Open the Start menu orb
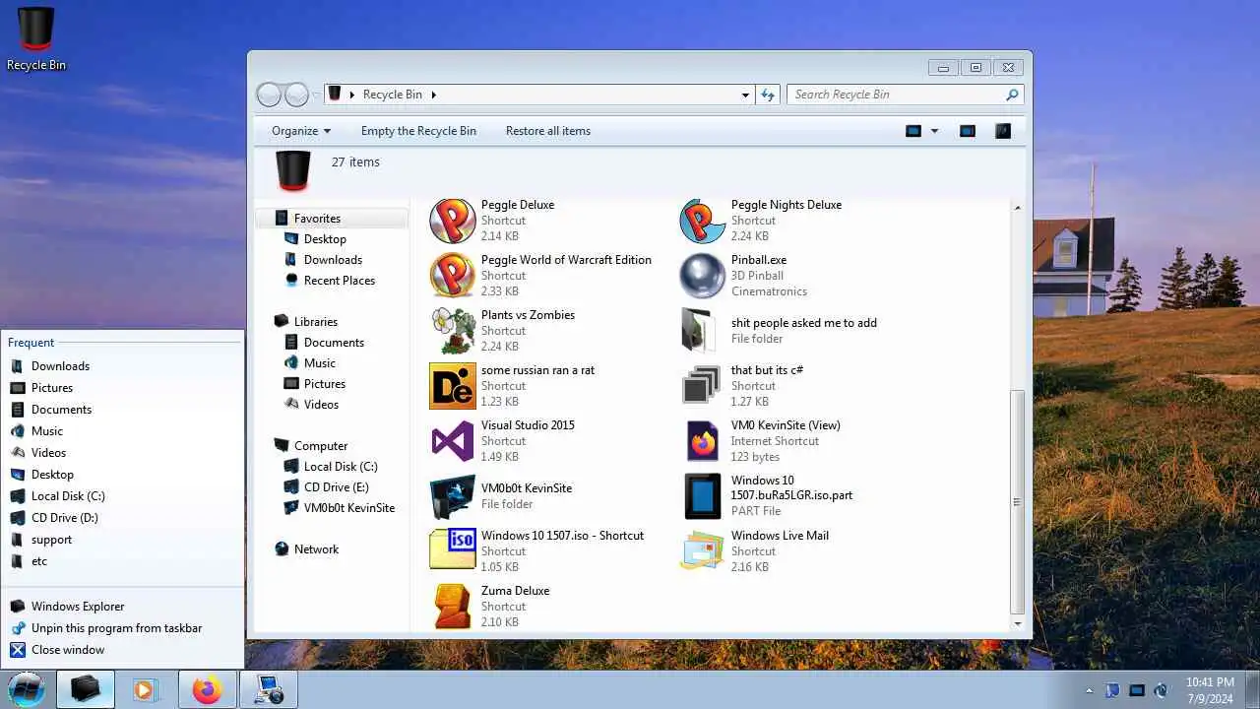 tap(27, 689)
